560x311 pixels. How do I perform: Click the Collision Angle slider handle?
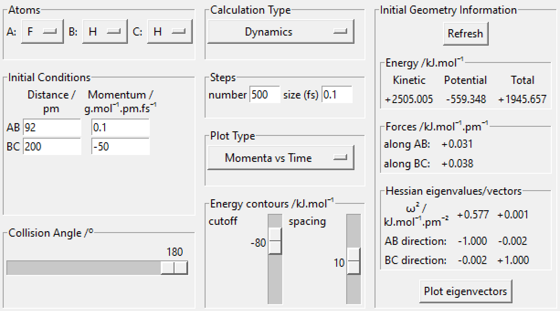[x=174, y=268]
